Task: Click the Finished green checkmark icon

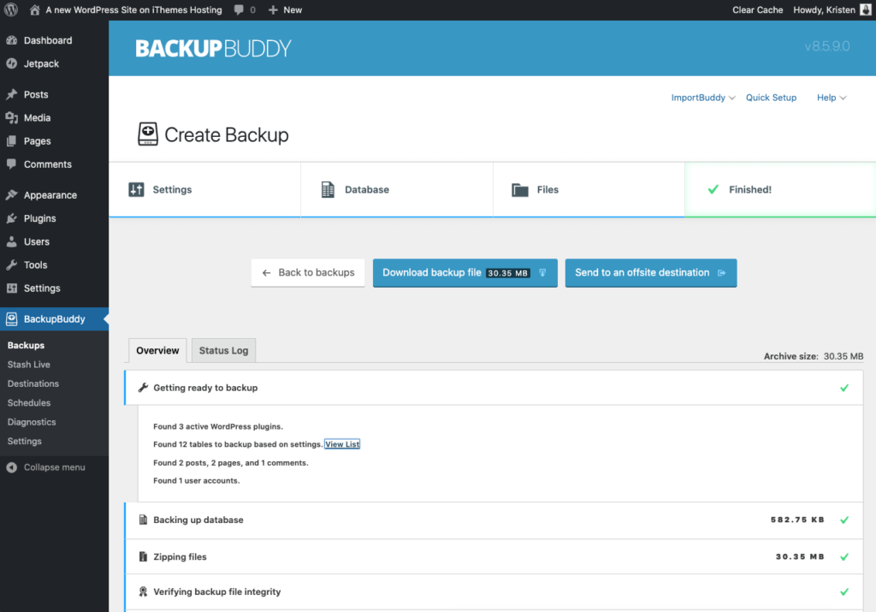Action: [713, 189]
